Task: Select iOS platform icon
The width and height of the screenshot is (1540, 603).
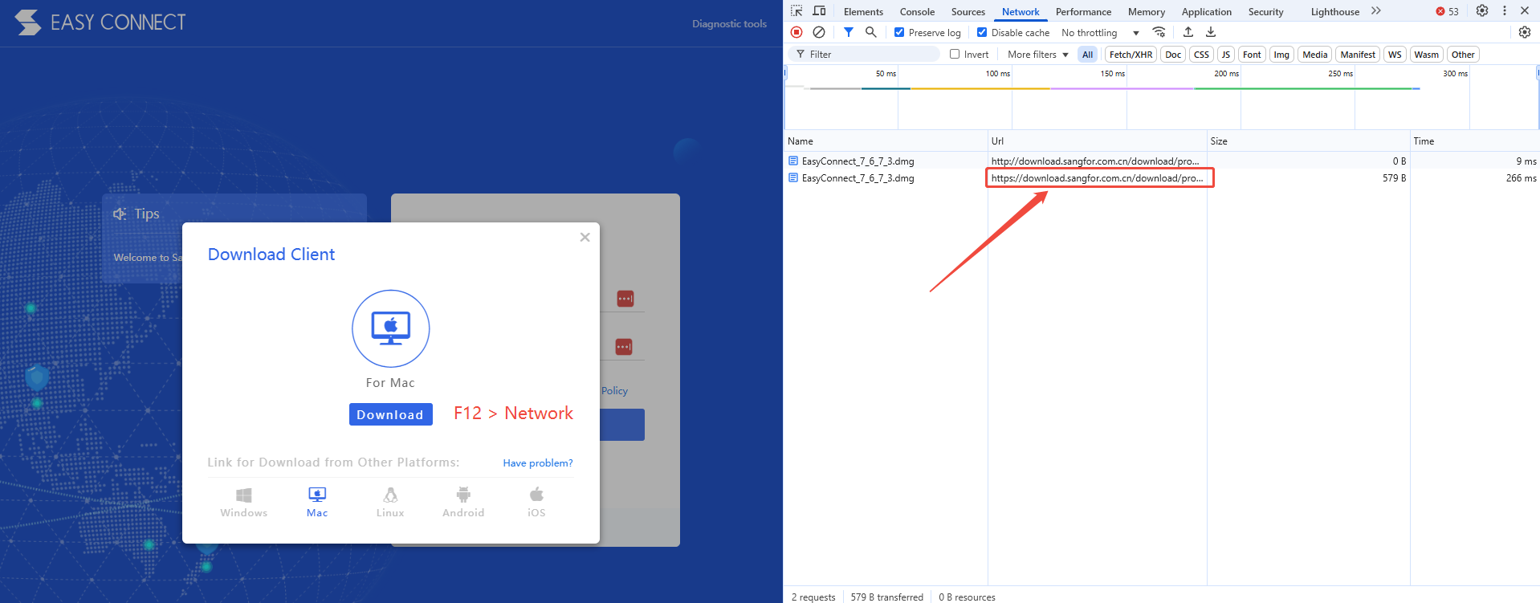Action: [536, 502]
